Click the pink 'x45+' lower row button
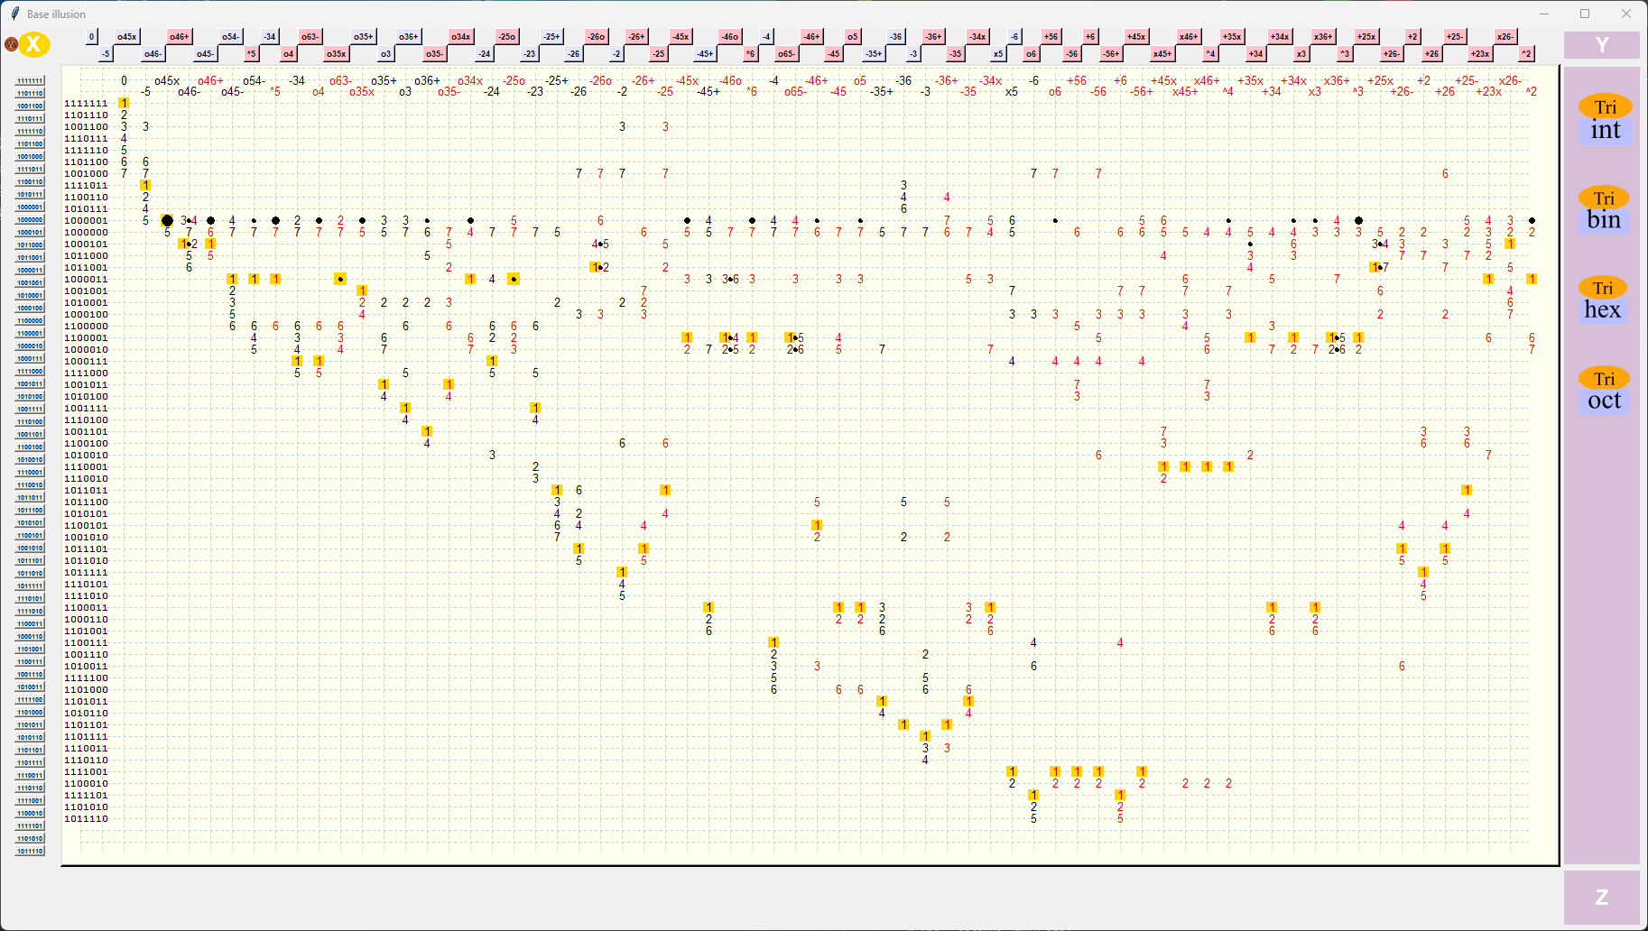Screen dimensions: 1648x931 (1162, 53)
